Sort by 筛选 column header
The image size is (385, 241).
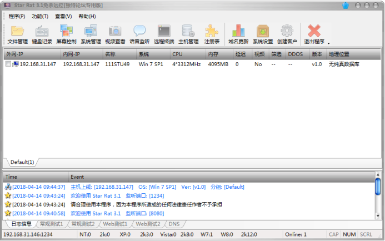(x=277, y=54)
